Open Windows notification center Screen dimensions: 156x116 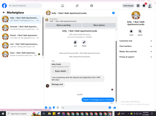pos(152,114)
